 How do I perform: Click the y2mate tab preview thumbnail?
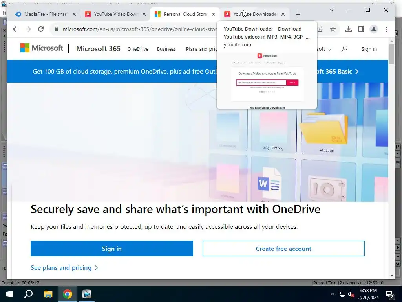[x=267, y=80]
